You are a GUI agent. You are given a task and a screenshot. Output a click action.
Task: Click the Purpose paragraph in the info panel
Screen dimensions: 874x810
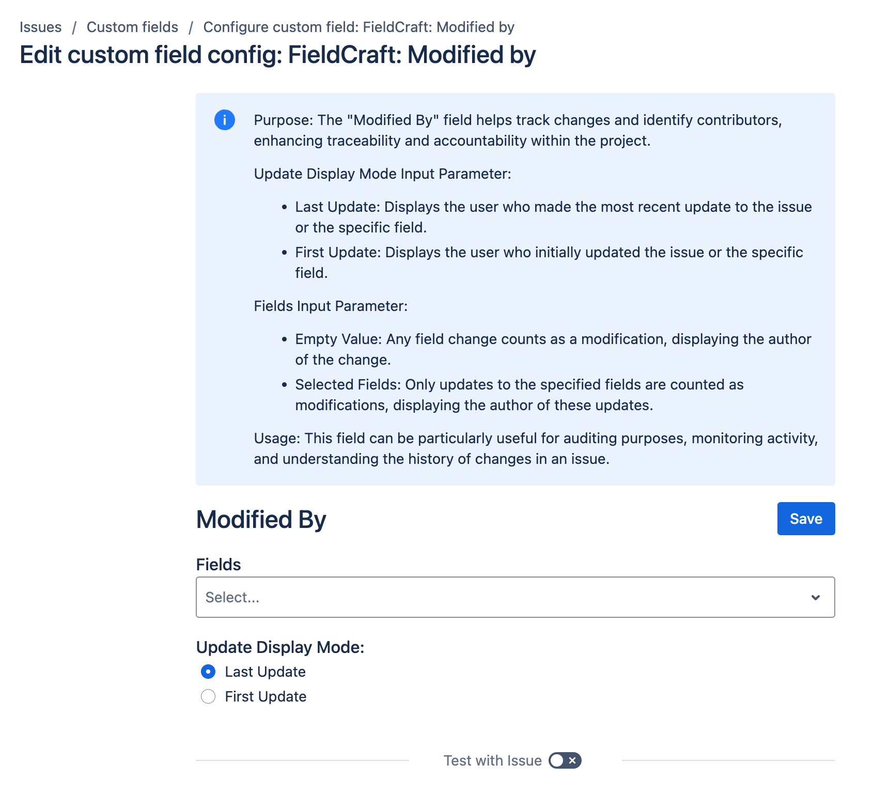[x=518, y=130]
